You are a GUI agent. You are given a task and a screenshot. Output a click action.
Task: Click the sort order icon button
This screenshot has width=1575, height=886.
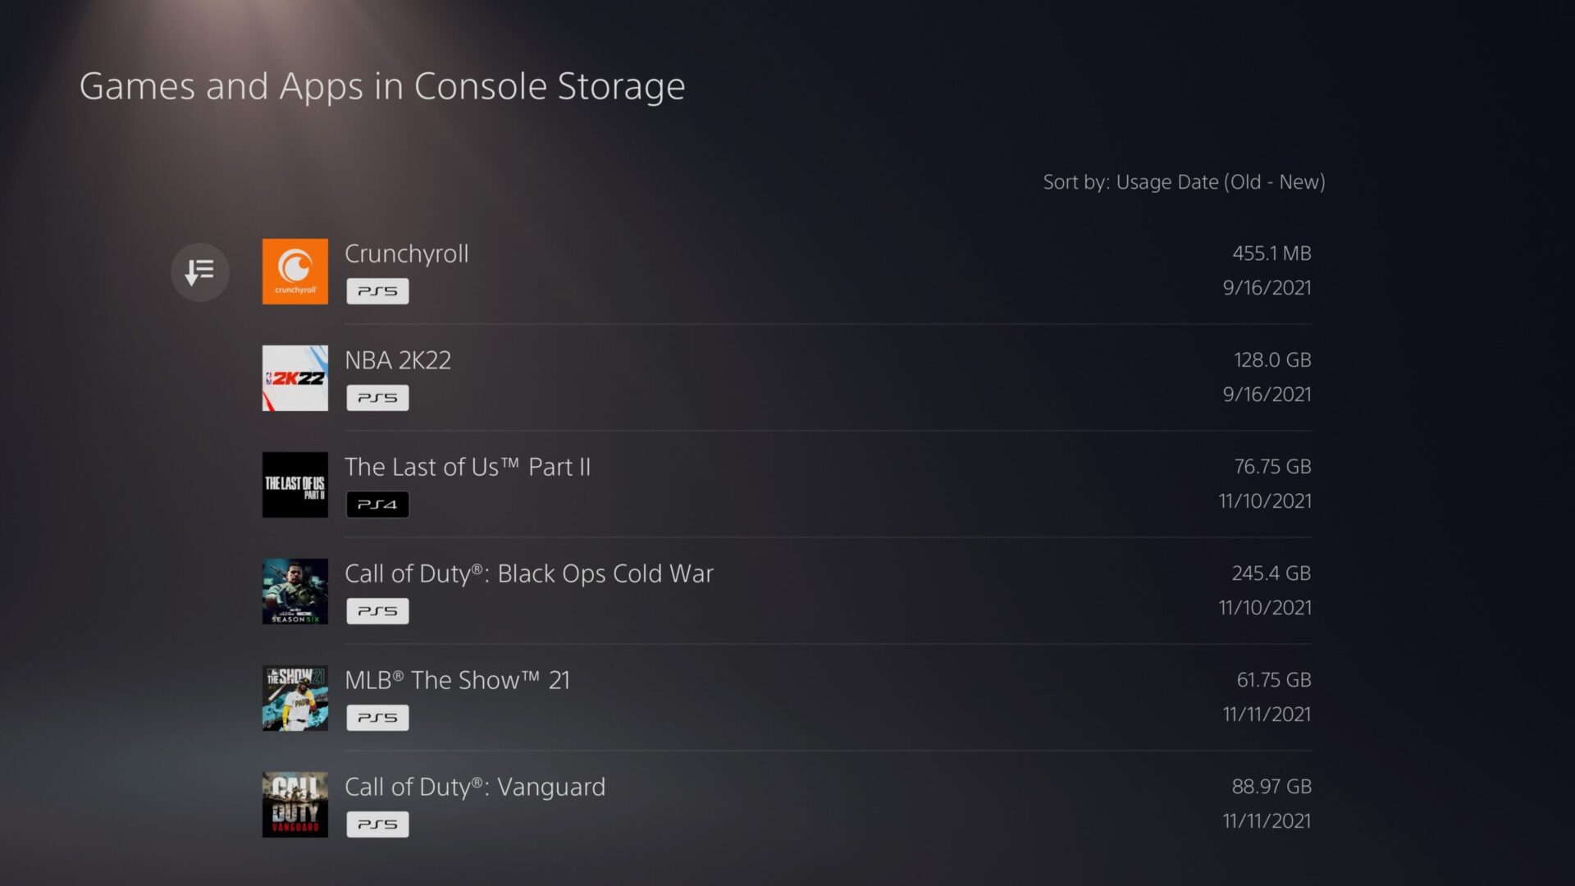click(199, 272)
